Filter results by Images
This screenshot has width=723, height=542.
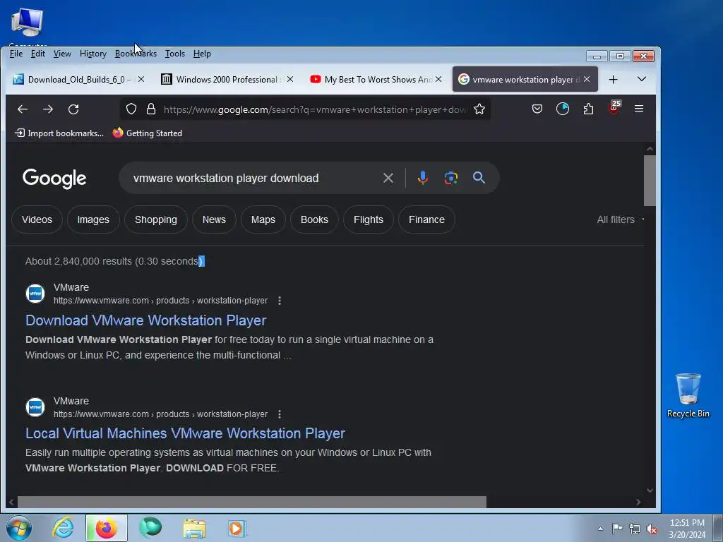tap(93, 219)
